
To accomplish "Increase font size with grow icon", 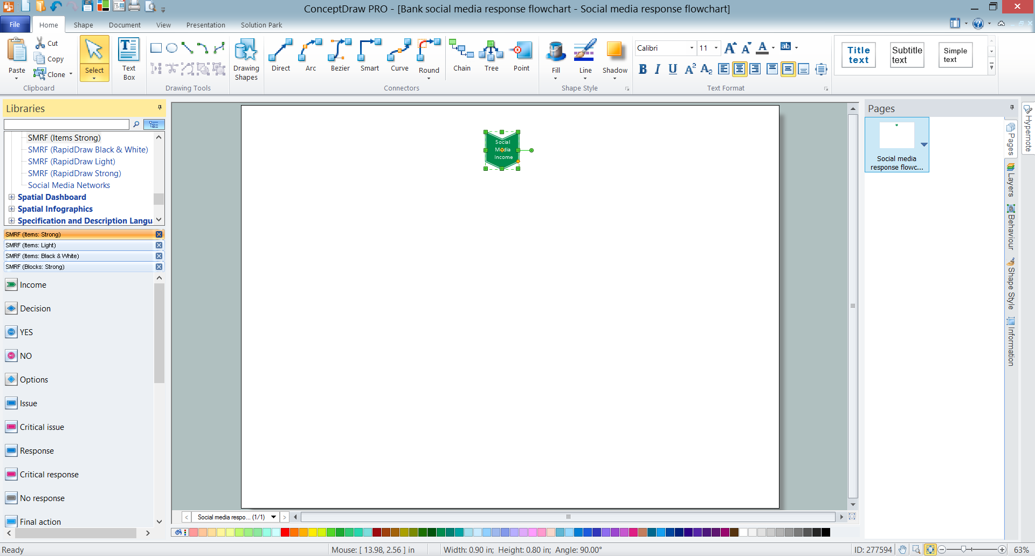I will [x=730, y=48].
